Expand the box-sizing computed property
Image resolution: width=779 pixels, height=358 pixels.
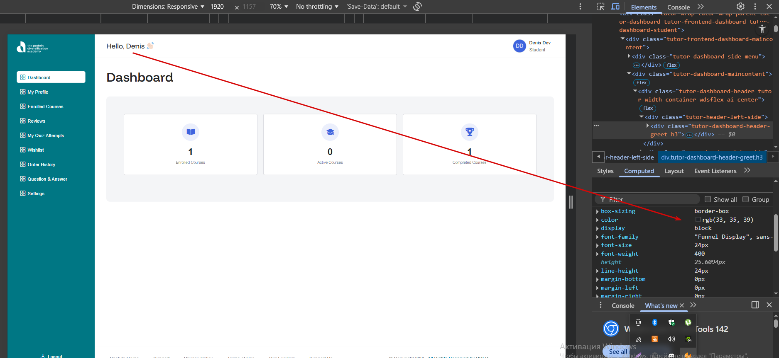pyautogui.click(x=597, y=211)
